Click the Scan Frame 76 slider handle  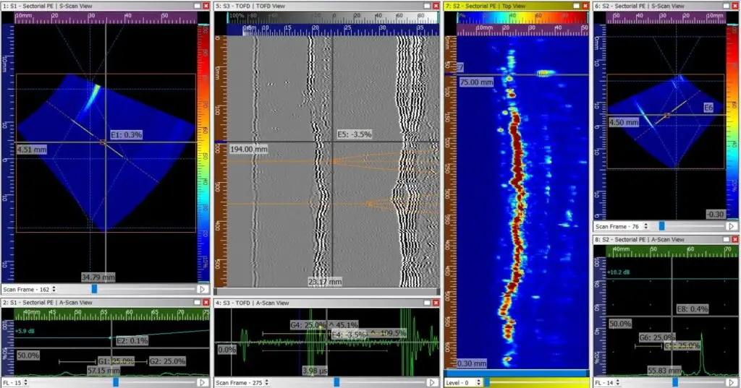coord(661,226)
